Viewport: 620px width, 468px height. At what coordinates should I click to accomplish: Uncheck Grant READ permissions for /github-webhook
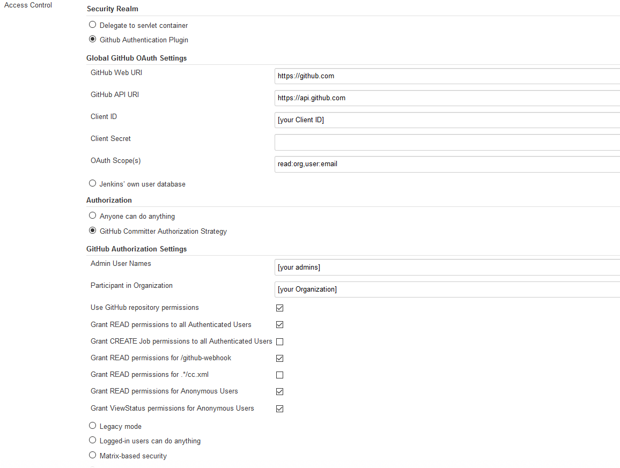click(x=279, y=358)
